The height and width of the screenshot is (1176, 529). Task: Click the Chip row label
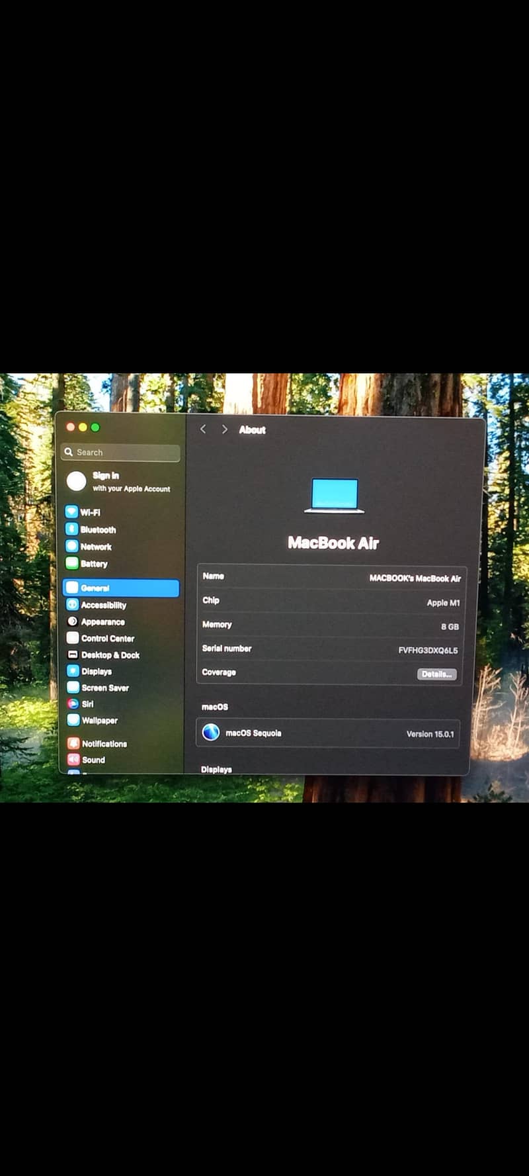[211, 600]
